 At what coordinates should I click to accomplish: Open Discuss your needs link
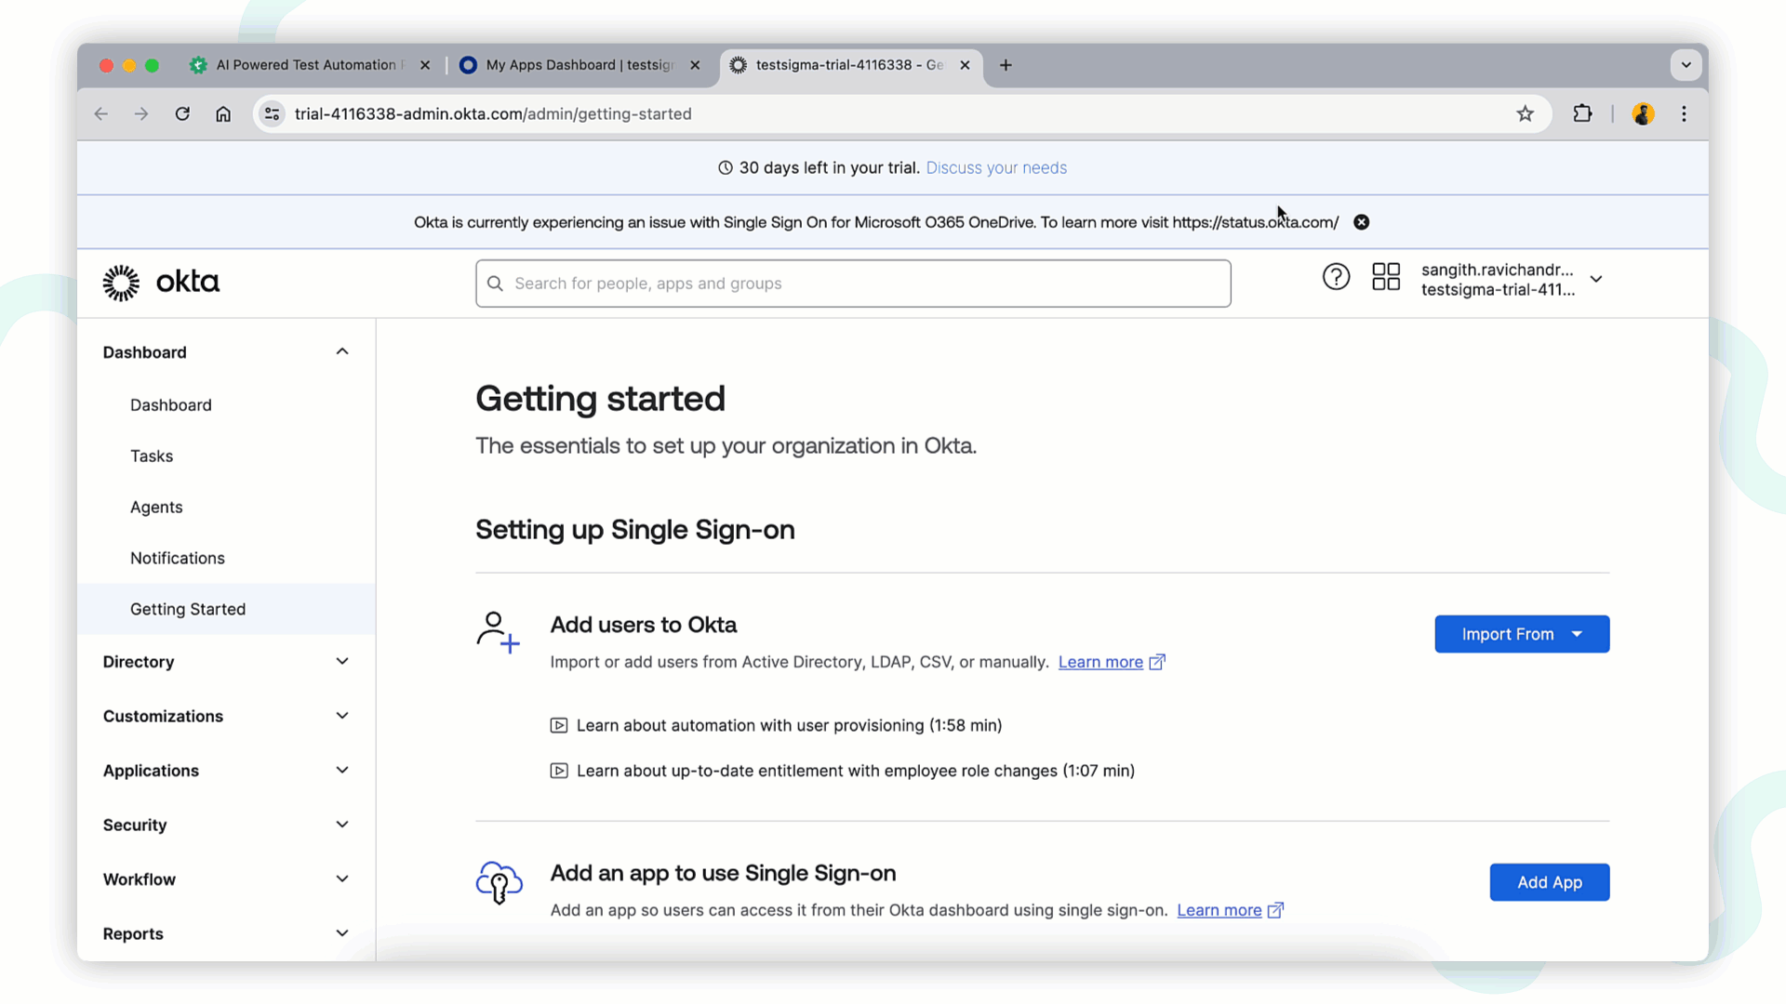pyautogui.click(x=995, y=168)
